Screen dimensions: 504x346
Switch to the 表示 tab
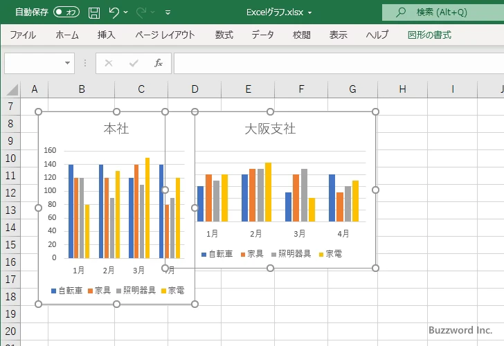[x=338, y=35]
